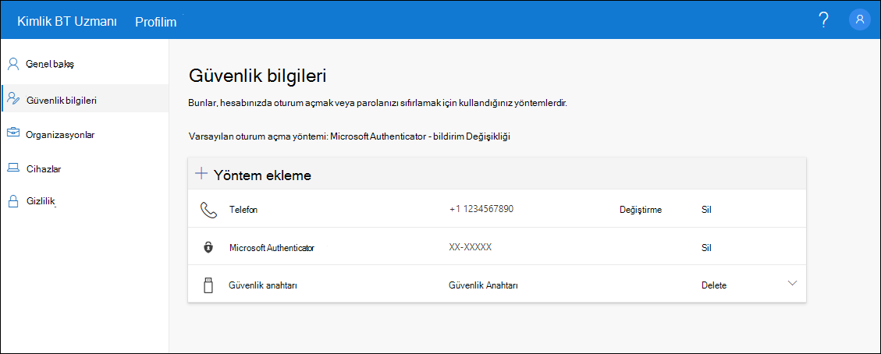881x354 pixels.
Task: Open Profilim in the header
Action: point(155,22)
